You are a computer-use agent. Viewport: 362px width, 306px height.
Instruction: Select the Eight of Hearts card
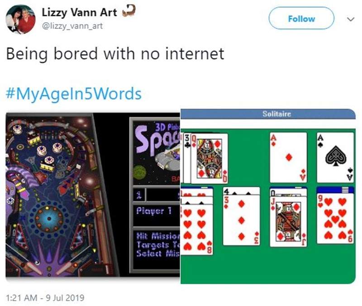pyautogui.click(x=196, y=229)
